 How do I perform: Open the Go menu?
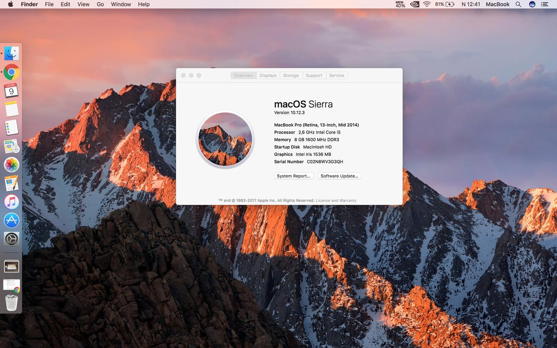tap(100, 4)
